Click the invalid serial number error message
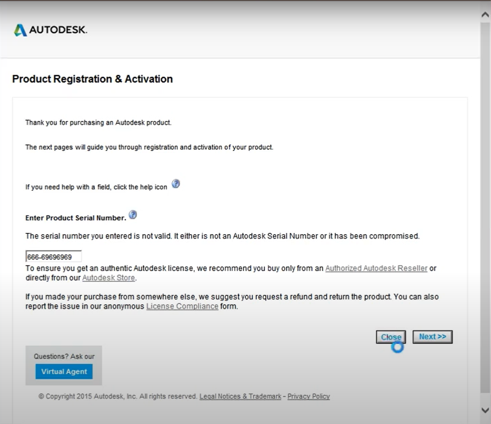The height and width of the screenshot is (424, 491). [222, 236]
